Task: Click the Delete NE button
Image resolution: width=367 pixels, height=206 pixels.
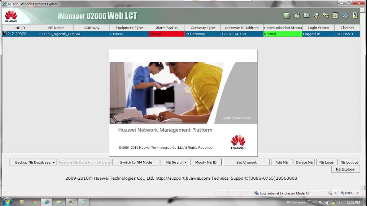Action: coord(304,162)
